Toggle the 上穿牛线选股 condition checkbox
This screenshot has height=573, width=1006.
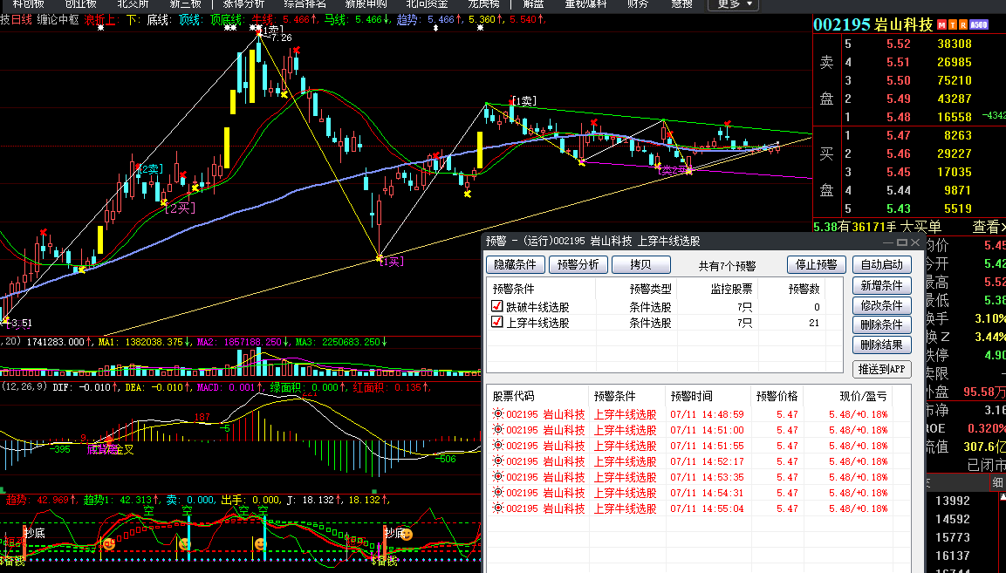(x=496, y=322)
